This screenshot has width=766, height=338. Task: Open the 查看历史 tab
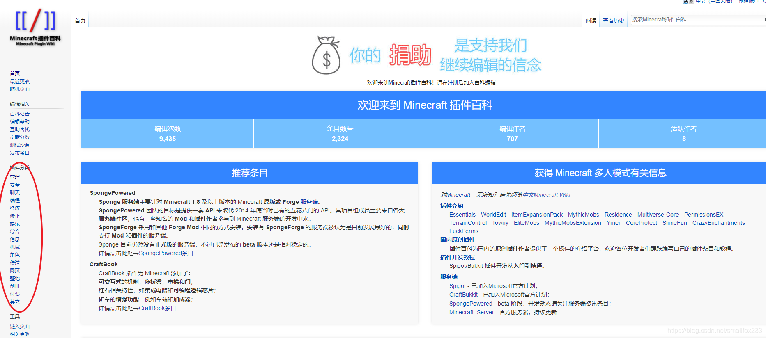(x=614, y=21)
